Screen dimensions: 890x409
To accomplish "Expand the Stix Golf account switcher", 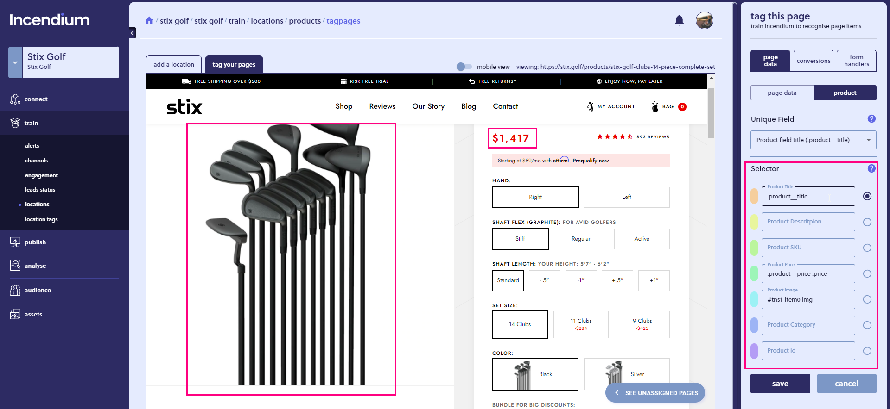I will 15,62.
